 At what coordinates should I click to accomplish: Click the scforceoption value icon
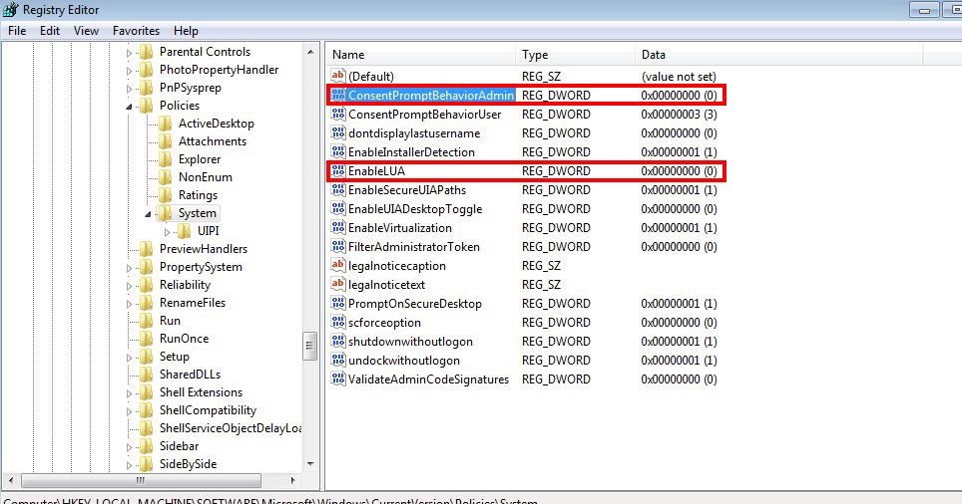coord(338,322)
